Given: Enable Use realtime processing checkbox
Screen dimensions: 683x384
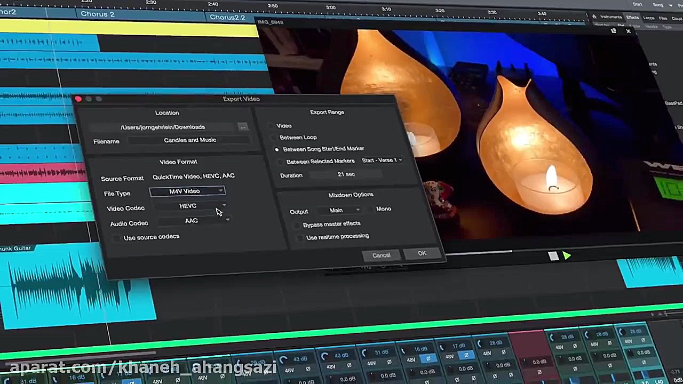Looking at the screenshot, I should click(300, 237).
